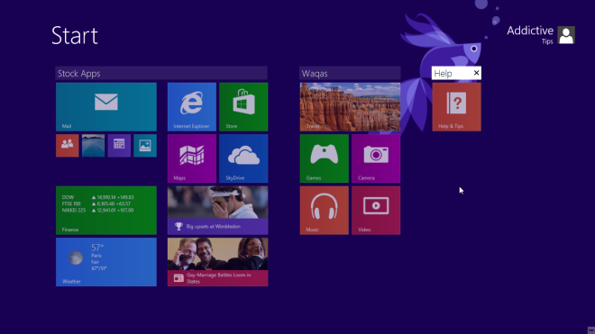Screen dimensions: 595x334
Task: Open the Games tile
Action: (x=324, y=158)
